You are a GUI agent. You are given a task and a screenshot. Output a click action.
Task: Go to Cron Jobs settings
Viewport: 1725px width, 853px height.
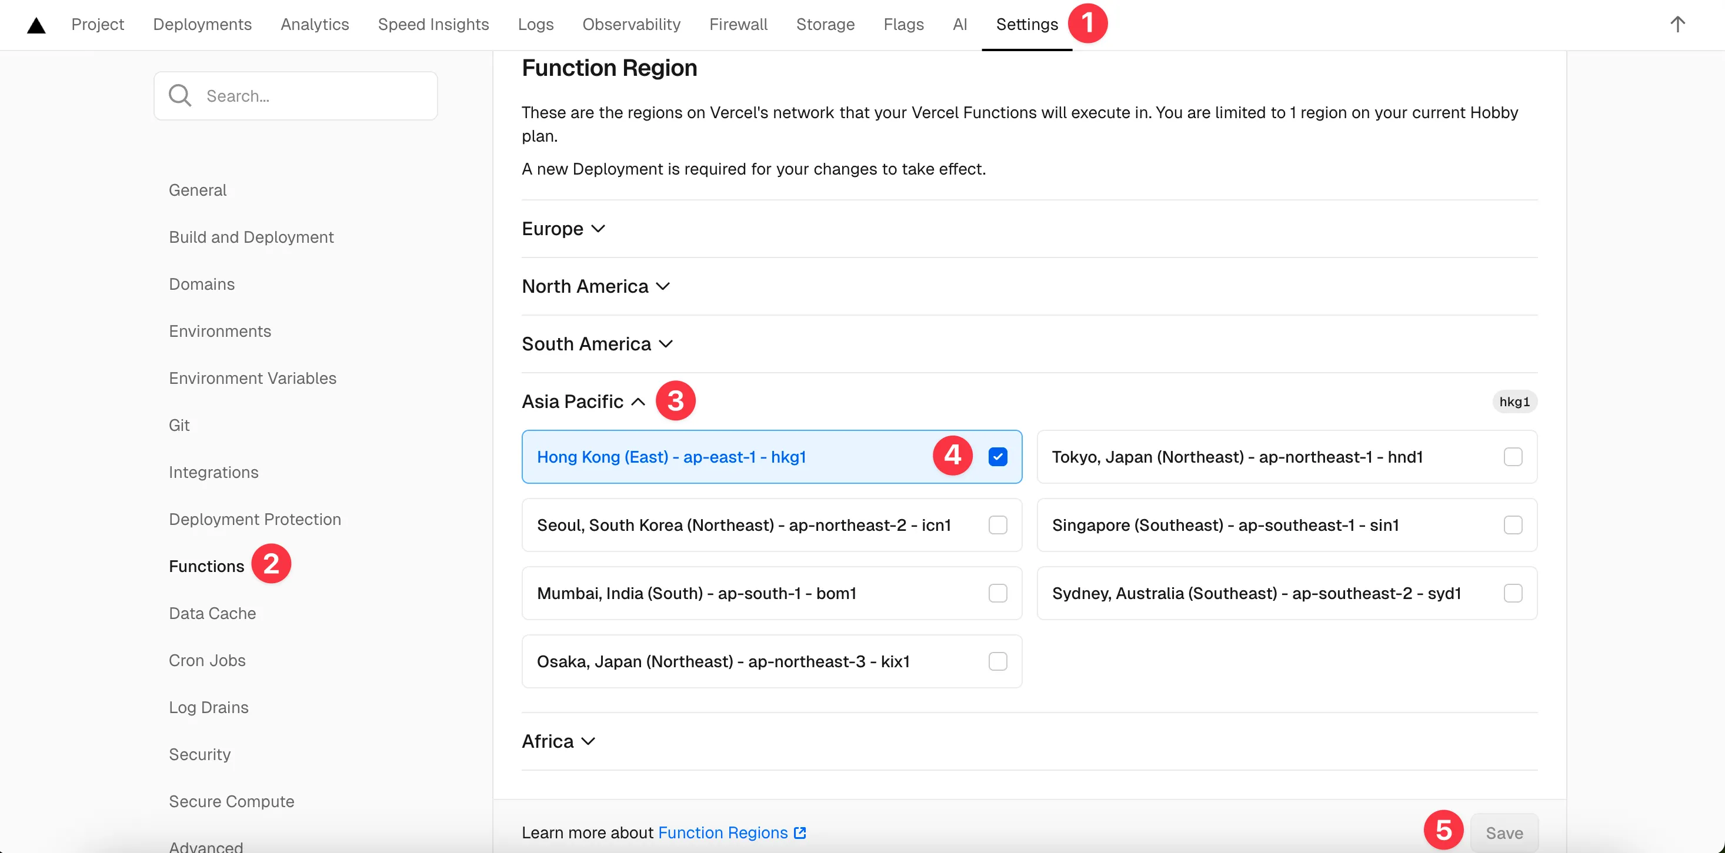point(207,660)
